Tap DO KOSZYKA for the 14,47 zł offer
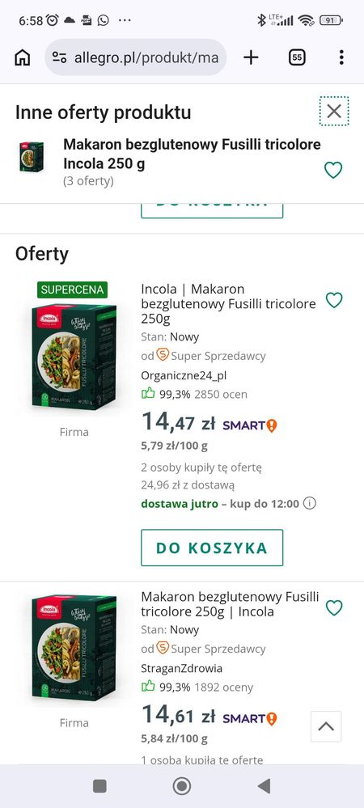The image size is (364, 808). (212, 548)
